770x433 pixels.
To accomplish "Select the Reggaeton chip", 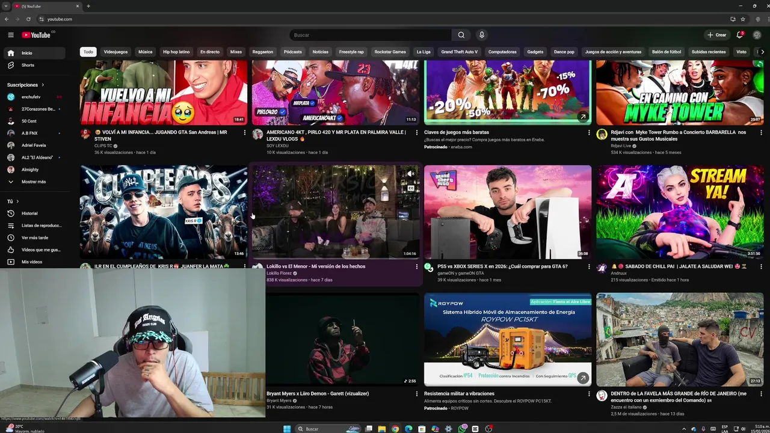I will [x=263, y=52].
